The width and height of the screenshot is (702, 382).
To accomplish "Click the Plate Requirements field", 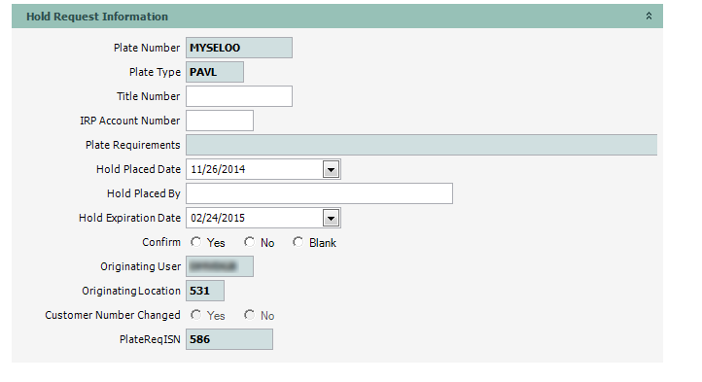I will point(422,145).
